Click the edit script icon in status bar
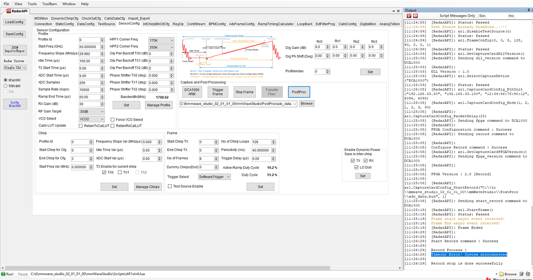Screen dimensions: 533x280 pos(522,274)
